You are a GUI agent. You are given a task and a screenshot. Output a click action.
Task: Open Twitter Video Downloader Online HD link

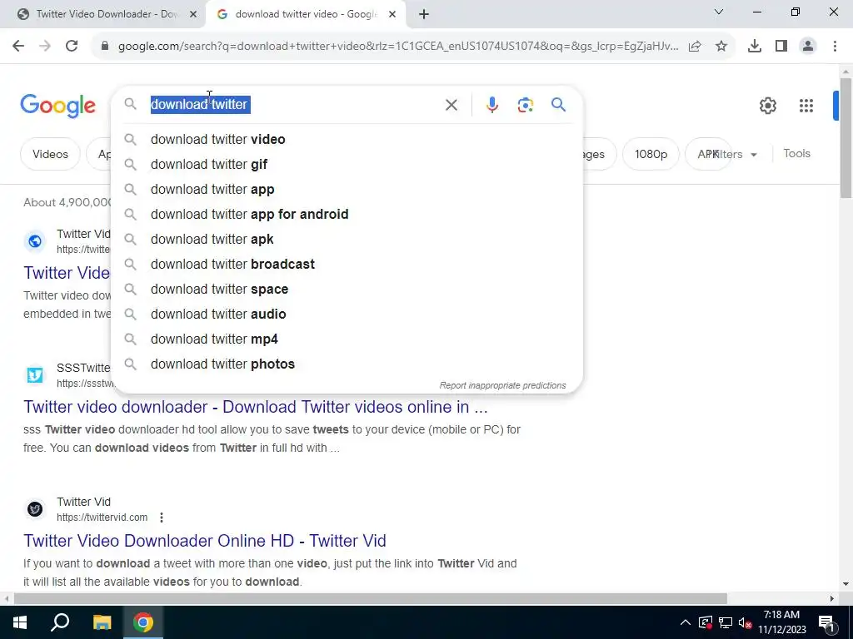[205, 541]
